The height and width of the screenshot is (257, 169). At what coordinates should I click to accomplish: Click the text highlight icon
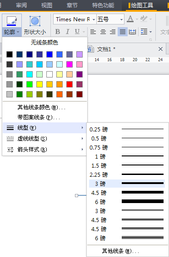144,19
